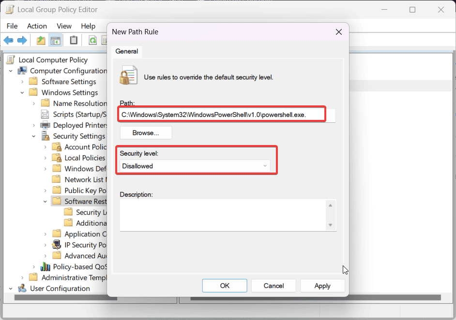Select the Security Levels tree item
This screenshot has width=456, height=320.
point(91,212)
